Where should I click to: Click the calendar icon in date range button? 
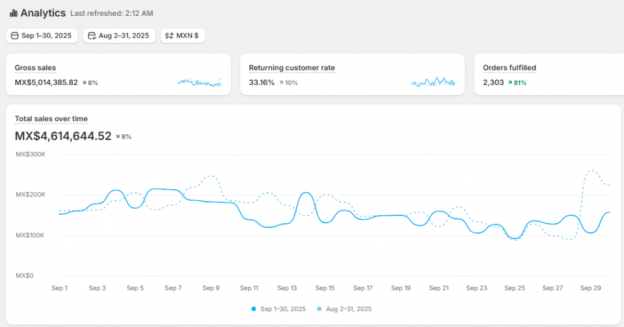pyautogui.click(x=15, y=35)
